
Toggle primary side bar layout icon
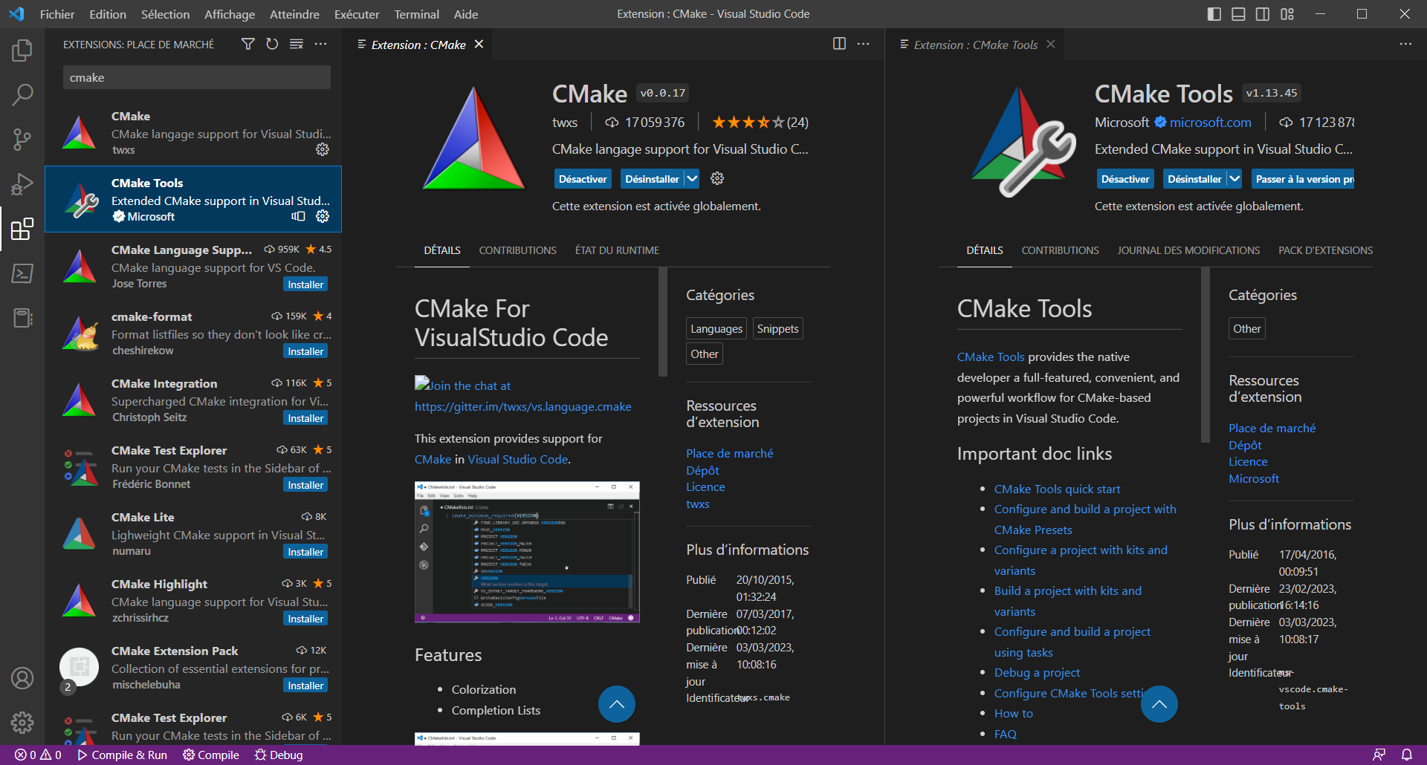tap(1214, 14)
